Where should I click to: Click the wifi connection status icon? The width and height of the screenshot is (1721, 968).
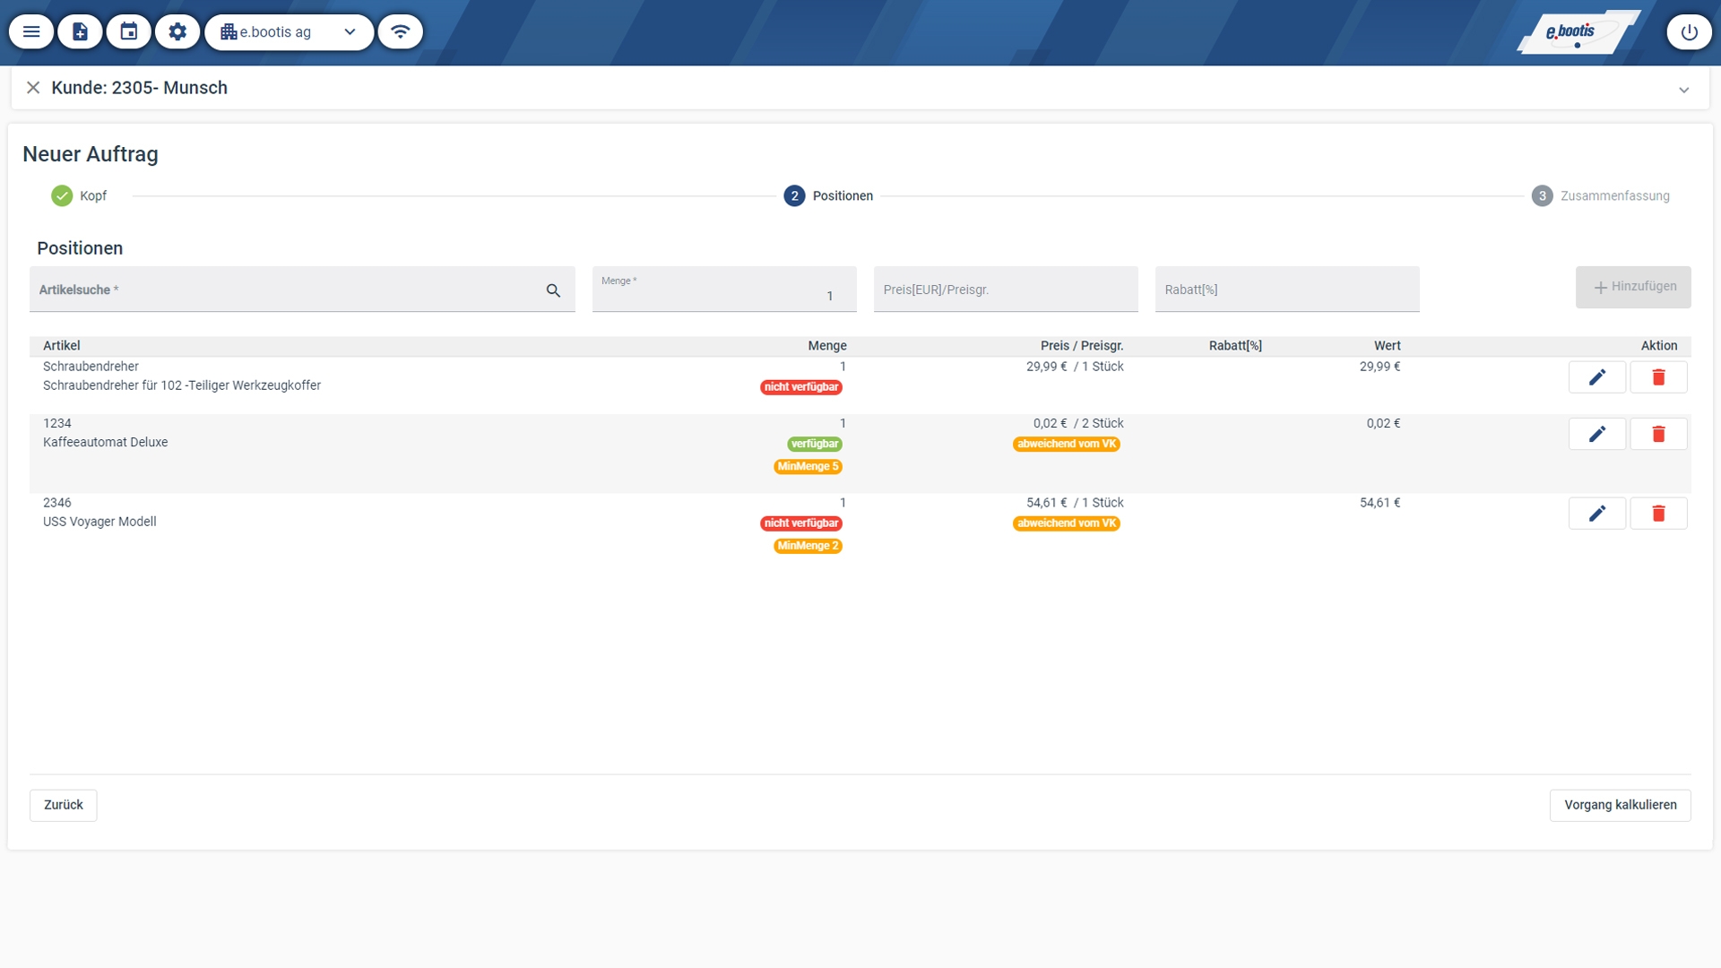401,32
